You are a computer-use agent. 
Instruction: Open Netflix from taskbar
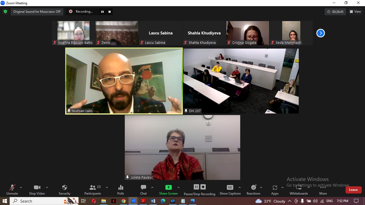click(114, 201)
